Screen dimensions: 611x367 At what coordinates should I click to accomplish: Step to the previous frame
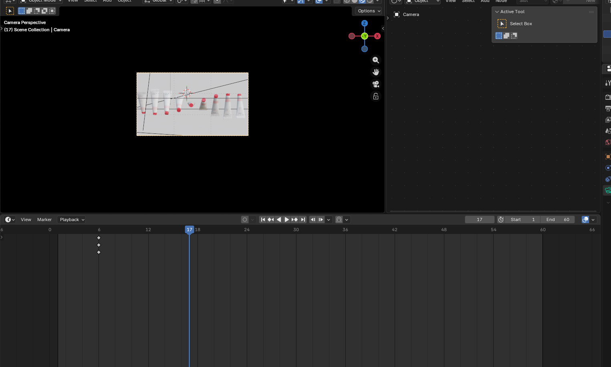313,220
